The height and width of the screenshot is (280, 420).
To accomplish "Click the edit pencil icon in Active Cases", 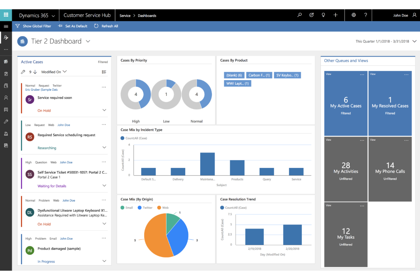I will pos(23,72).
